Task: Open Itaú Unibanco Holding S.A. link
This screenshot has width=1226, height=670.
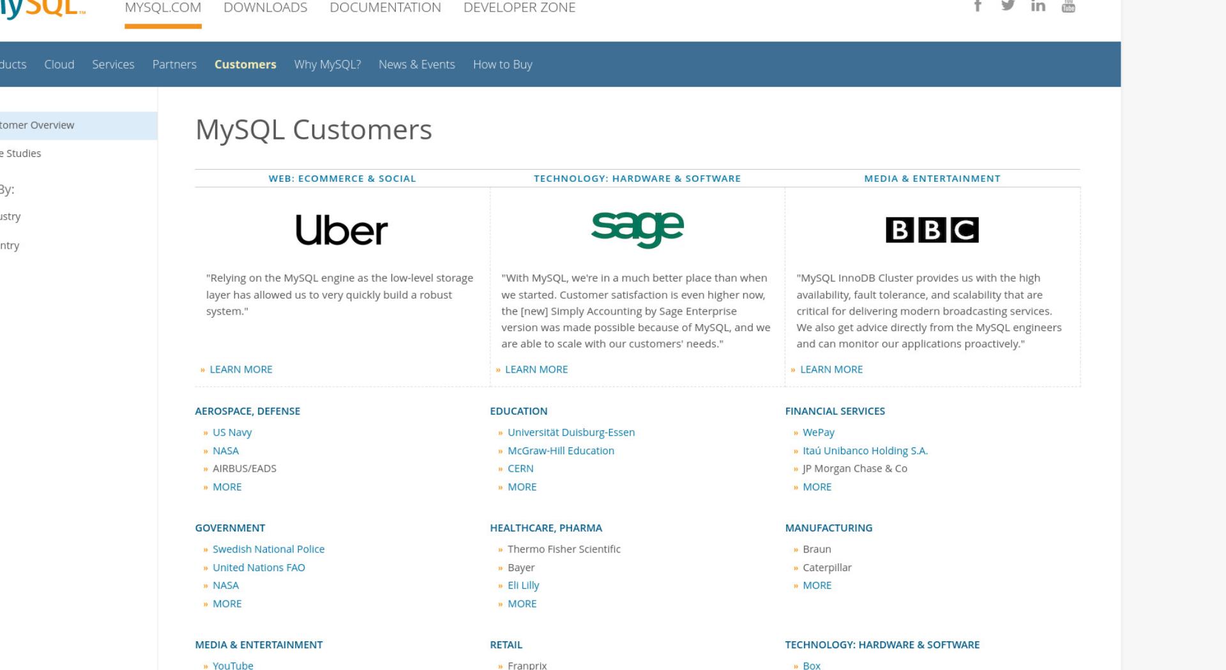Action: pyautogui.click(x=865, y=451)
